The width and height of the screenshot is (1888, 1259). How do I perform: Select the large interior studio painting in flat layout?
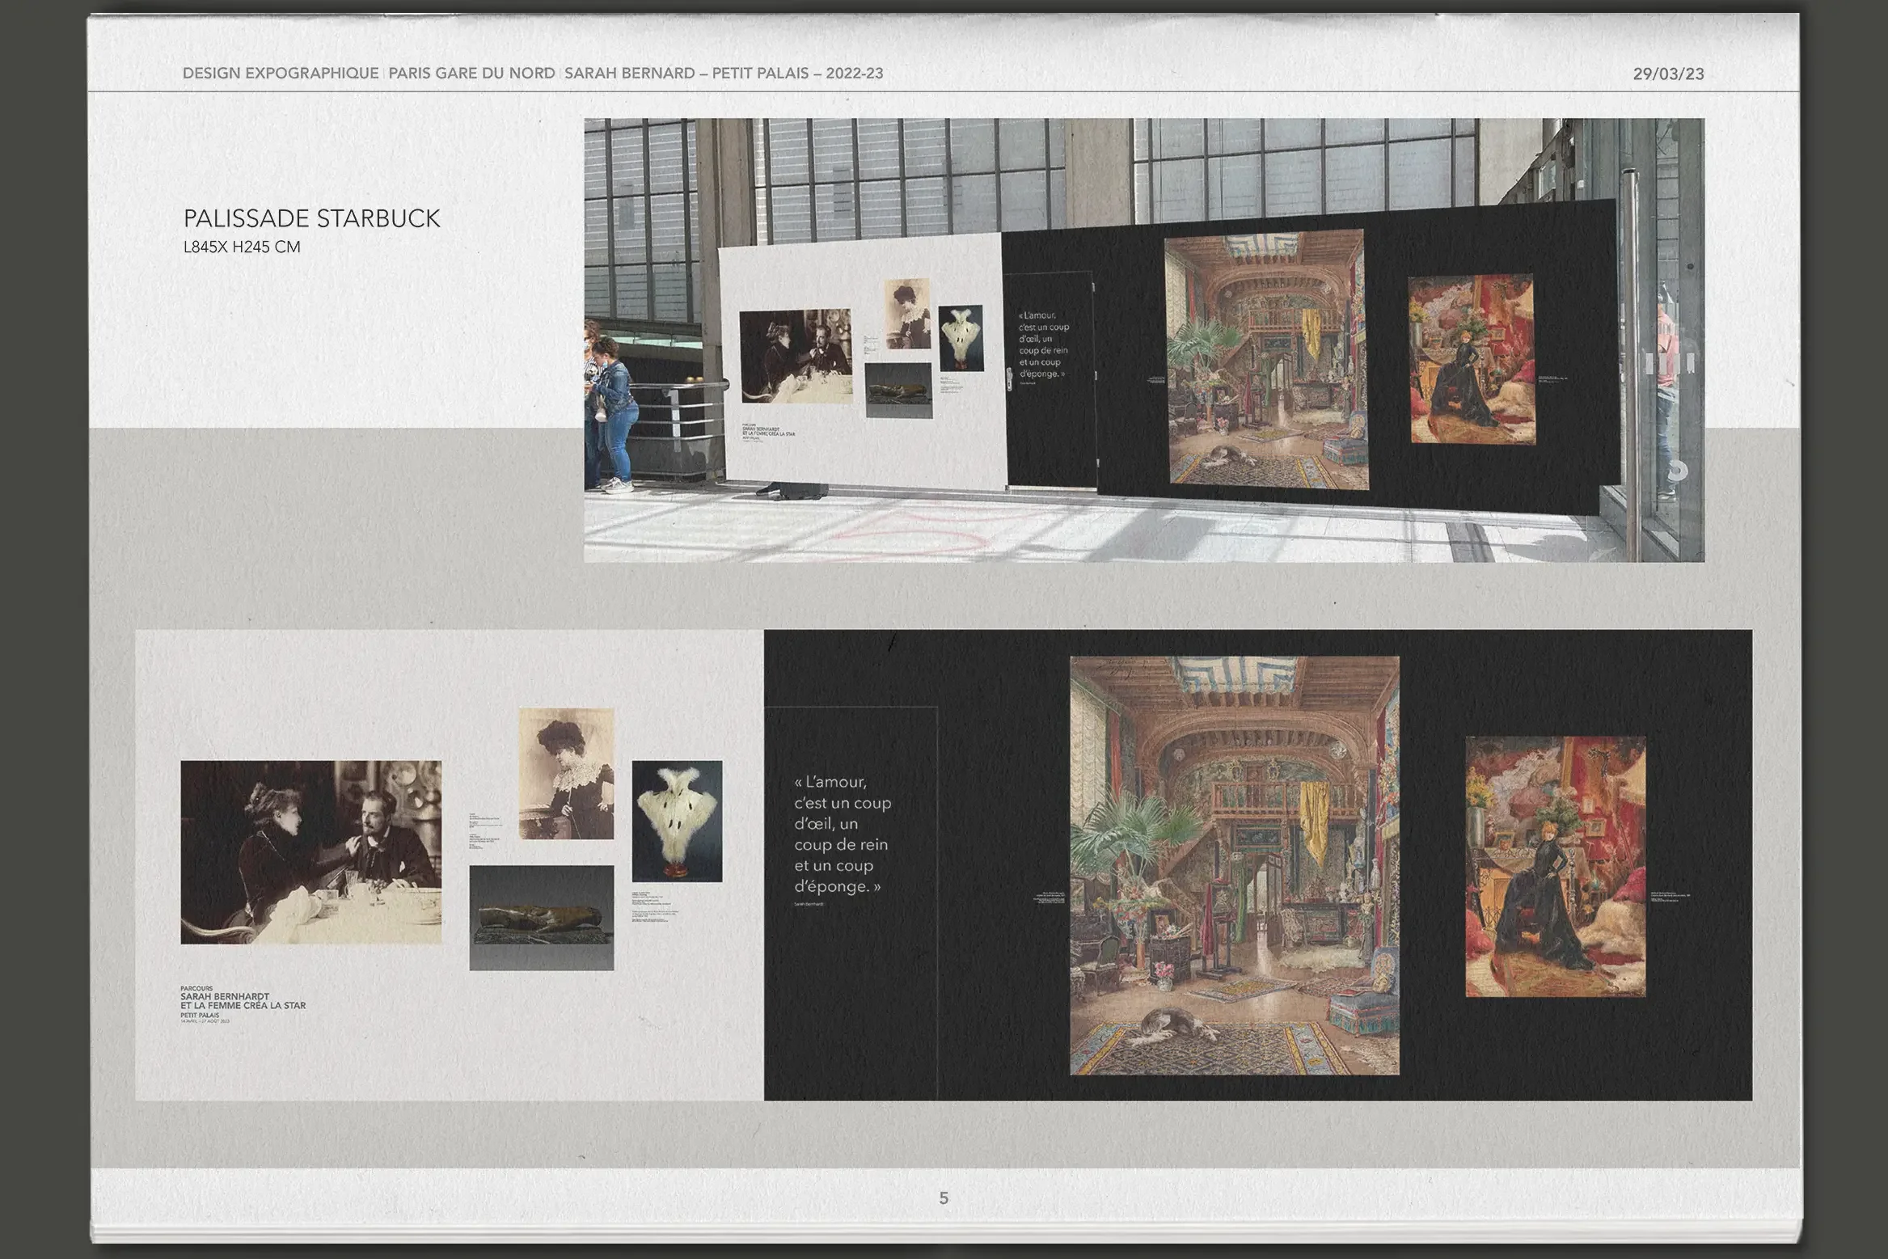[x=1235, y=865]
